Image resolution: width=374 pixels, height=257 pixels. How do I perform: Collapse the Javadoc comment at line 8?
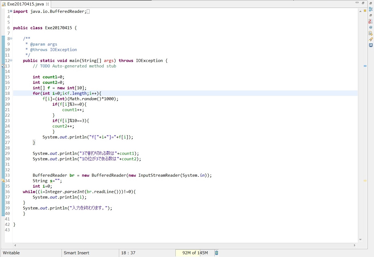click(11, 39)
